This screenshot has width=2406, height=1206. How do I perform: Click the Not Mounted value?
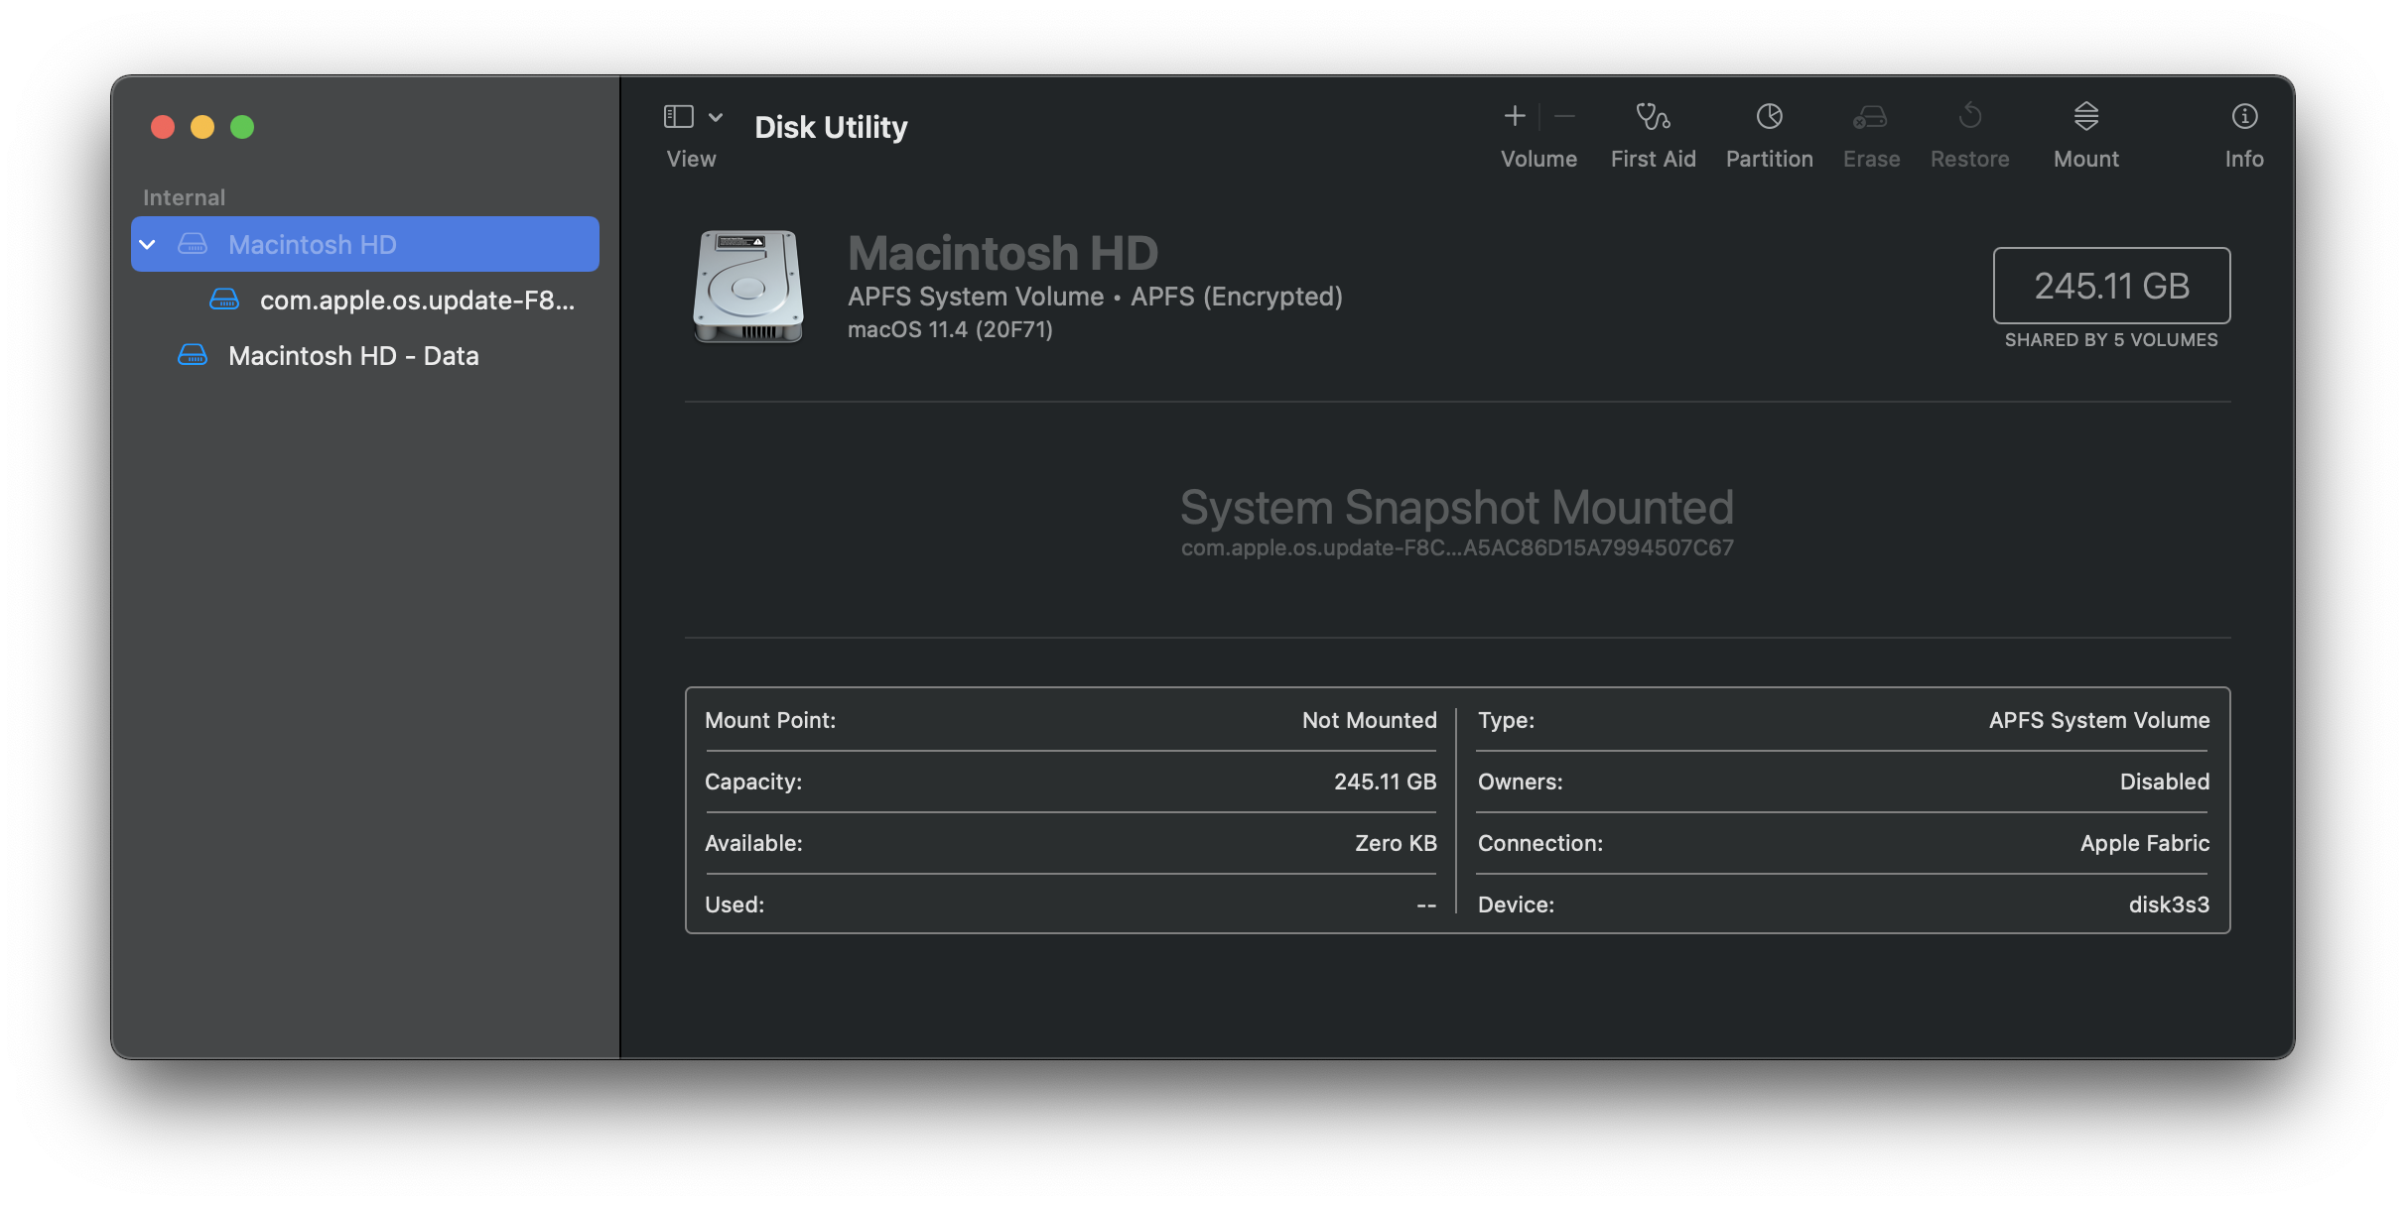pyautogui.click(x=1369, y=720)
